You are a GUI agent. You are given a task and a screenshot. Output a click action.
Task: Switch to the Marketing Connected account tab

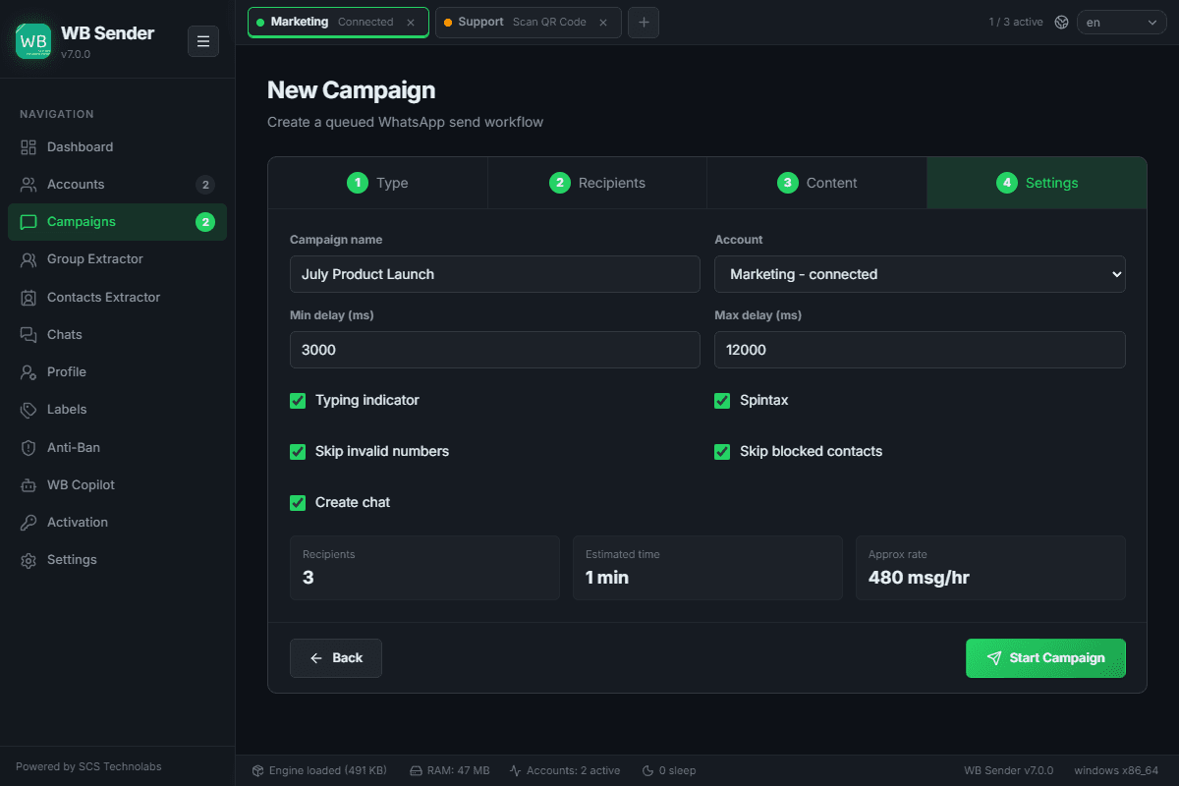(338, 22)
